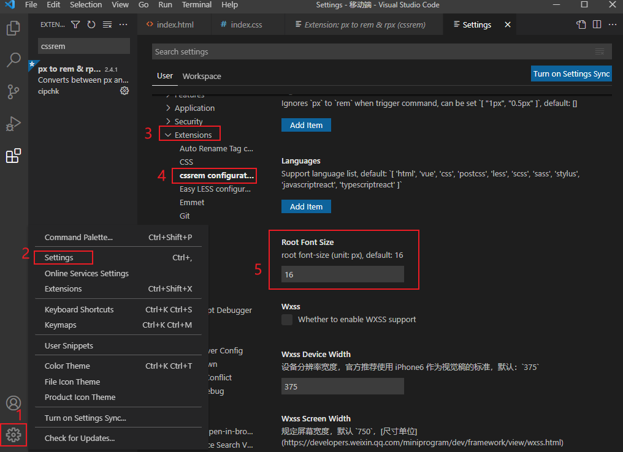Viewport: 623px width, 452px height.
Task: Open the Go menu
Action: point(143,5)
